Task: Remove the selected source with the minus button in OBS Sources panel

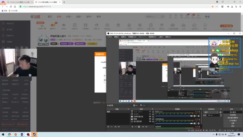Action: pos(135,127)
